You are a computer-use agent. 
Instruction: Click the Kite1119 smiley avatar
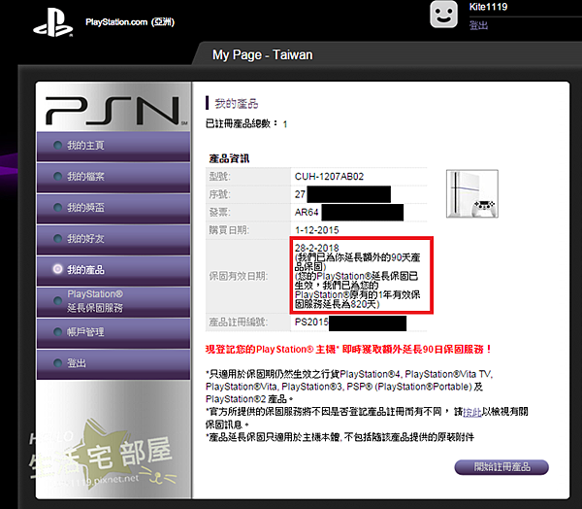pos(443,15)
